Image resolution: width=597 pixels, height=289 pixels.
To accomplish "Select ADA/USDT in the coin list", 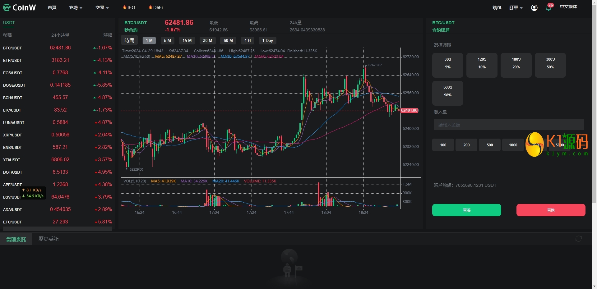I will tap(58, 209).
